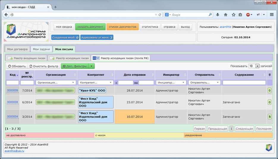Open the records-per-page dropdown showing 10

coord(254,66)
